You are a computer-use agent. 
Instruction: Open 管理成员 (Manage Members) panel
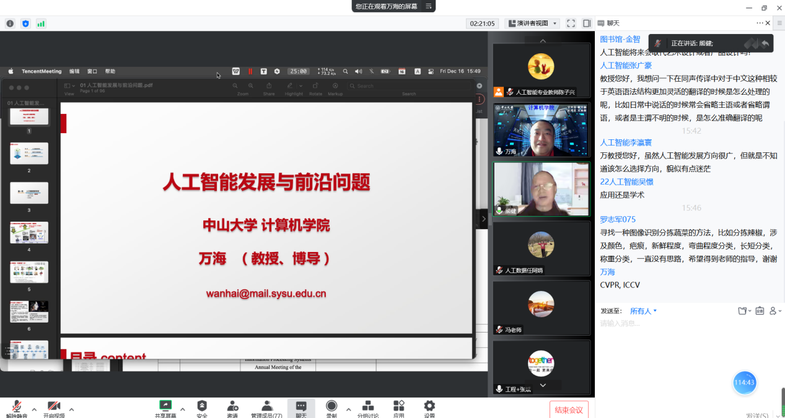click(x=266, y=407)
